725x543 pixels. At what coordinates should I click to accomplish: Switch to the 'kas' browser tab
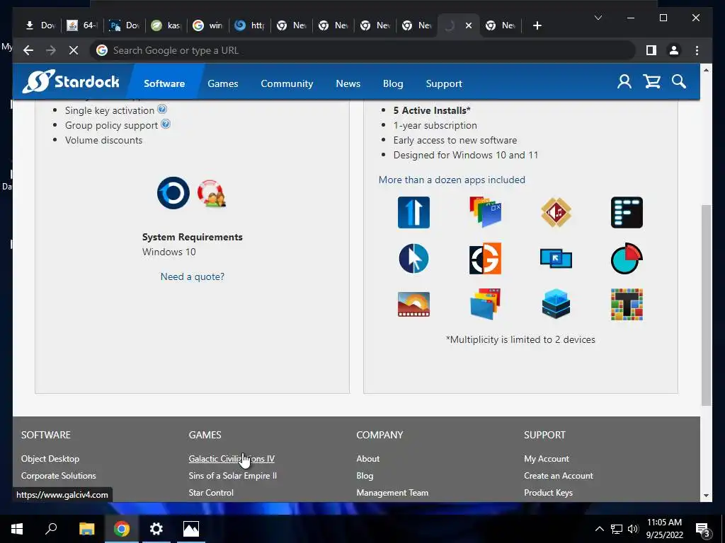pyautogui.click(x=166, y=25)
